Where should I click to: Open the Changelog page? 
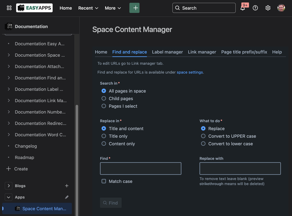pyautogui.click(x=26, y=146)
